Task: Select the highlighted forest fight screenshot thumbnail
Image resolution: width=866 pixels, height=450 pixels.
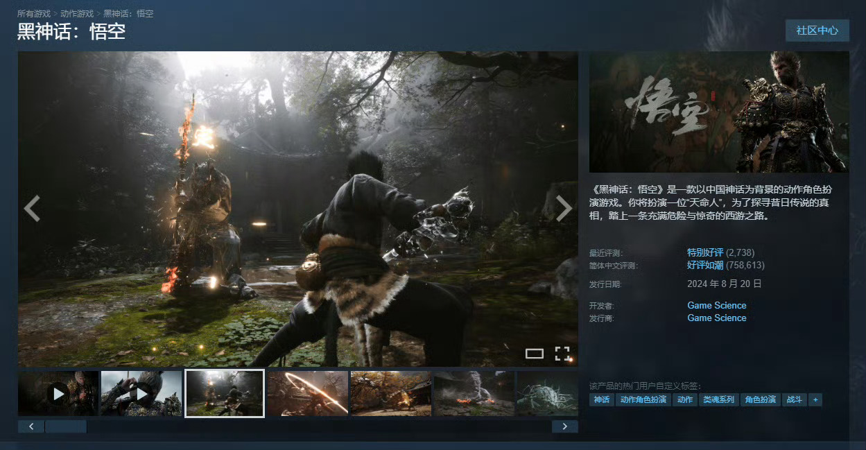Action: [225, 393]
